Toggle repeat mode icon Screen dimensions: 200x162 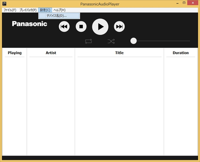coord(88,41)
